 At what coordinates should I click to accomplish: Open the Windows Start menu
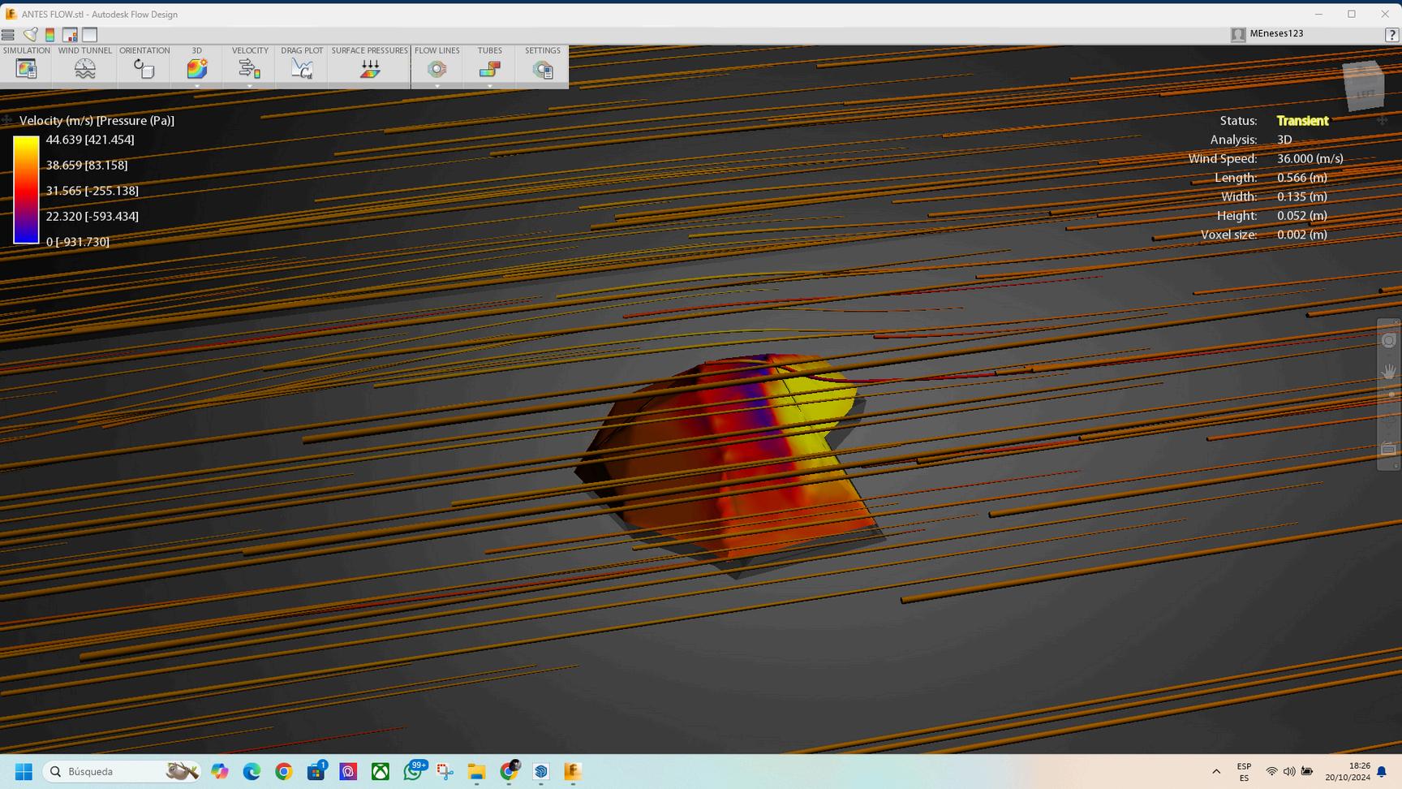pos(24,771)
